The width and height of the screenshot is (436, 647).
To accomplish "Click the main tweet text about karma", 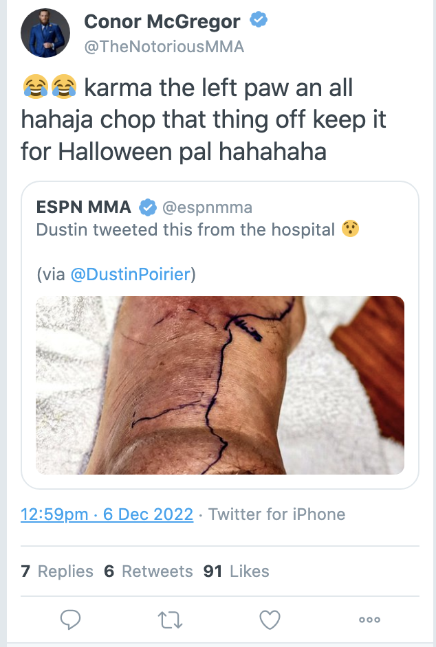I will (204, 120).
